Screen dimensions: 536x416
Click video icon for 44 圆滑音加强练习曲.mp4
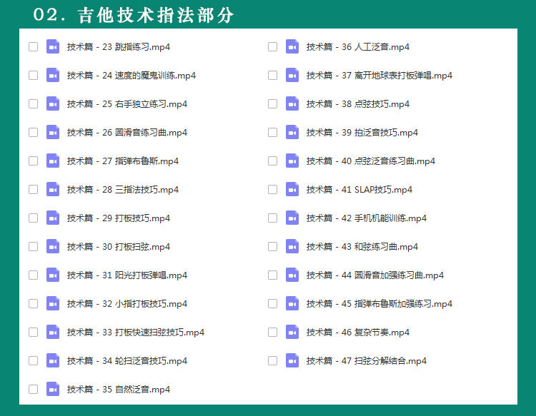(x=292, y=275)
